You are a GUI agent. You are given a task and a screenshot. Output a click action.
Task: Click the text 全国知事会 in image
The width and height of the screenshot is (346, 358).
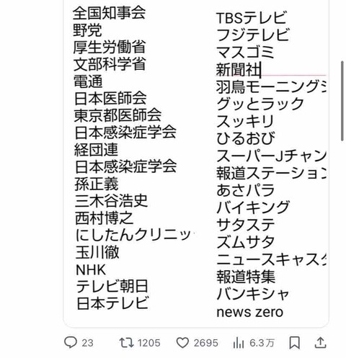coord(110,13)
